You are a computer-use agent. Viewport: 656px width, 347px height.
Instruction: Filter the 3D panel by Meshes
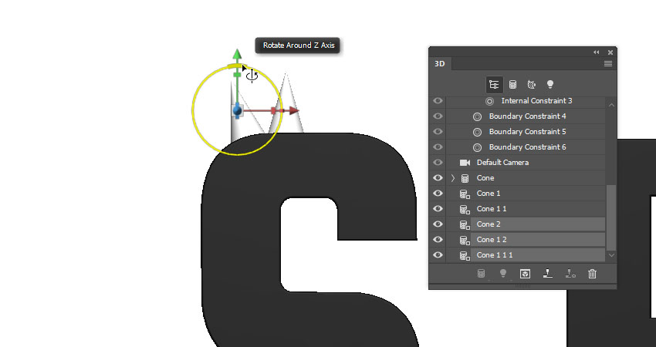(x=512, y=85)
